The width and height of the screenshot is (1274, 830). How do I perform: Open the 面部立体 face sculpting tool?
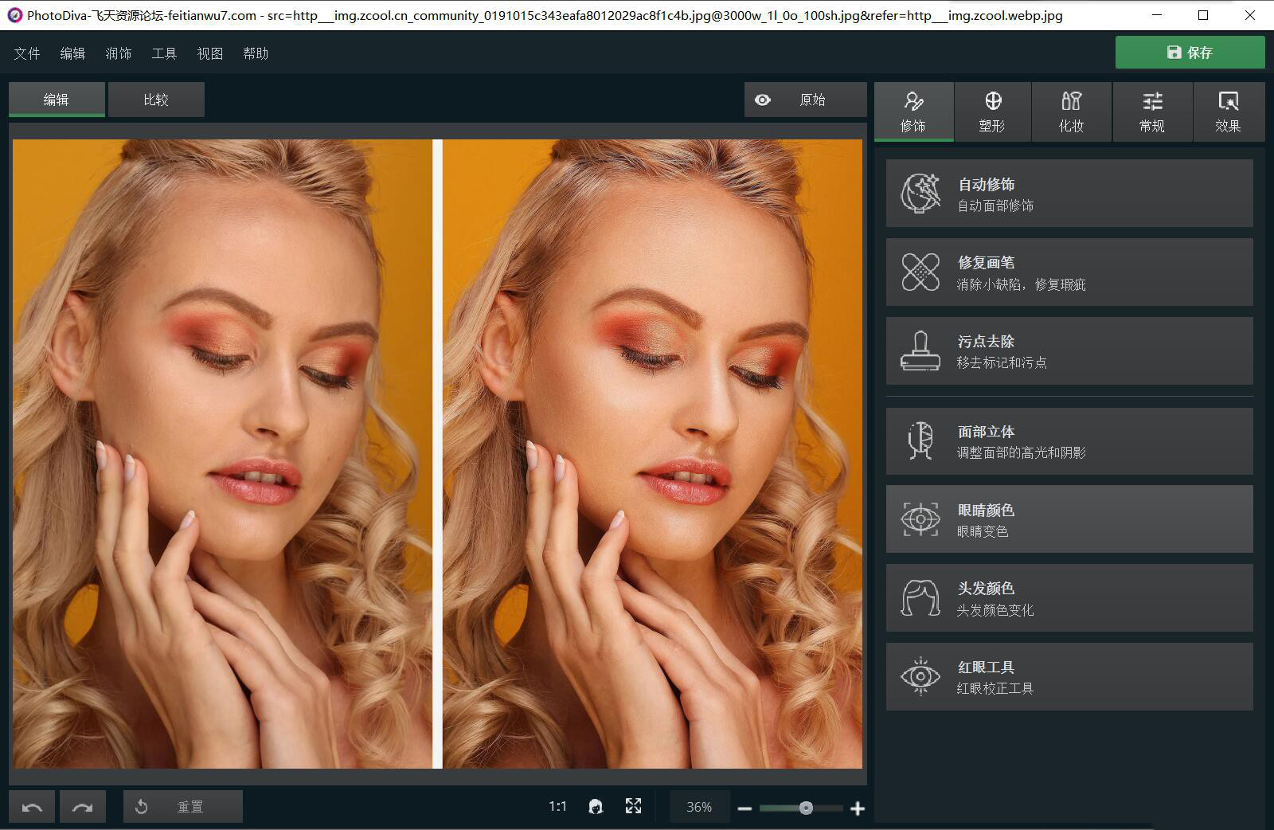(x=1069, y=441)
